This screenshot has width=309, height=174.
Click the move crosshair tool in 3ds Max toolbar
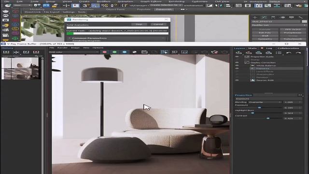pos(66,5)
